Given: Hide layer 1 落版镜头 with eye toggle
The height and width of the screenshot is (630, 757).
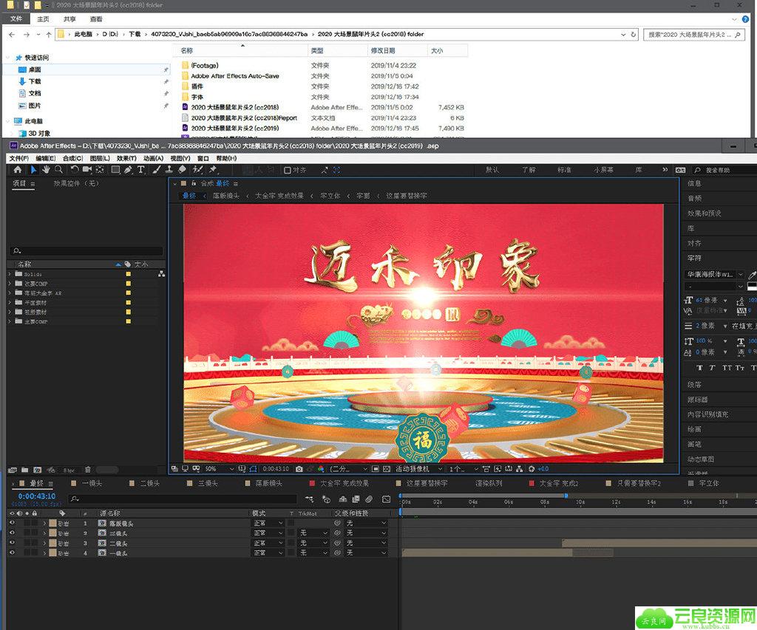Looking at the screenshot, I should [12, 523].
